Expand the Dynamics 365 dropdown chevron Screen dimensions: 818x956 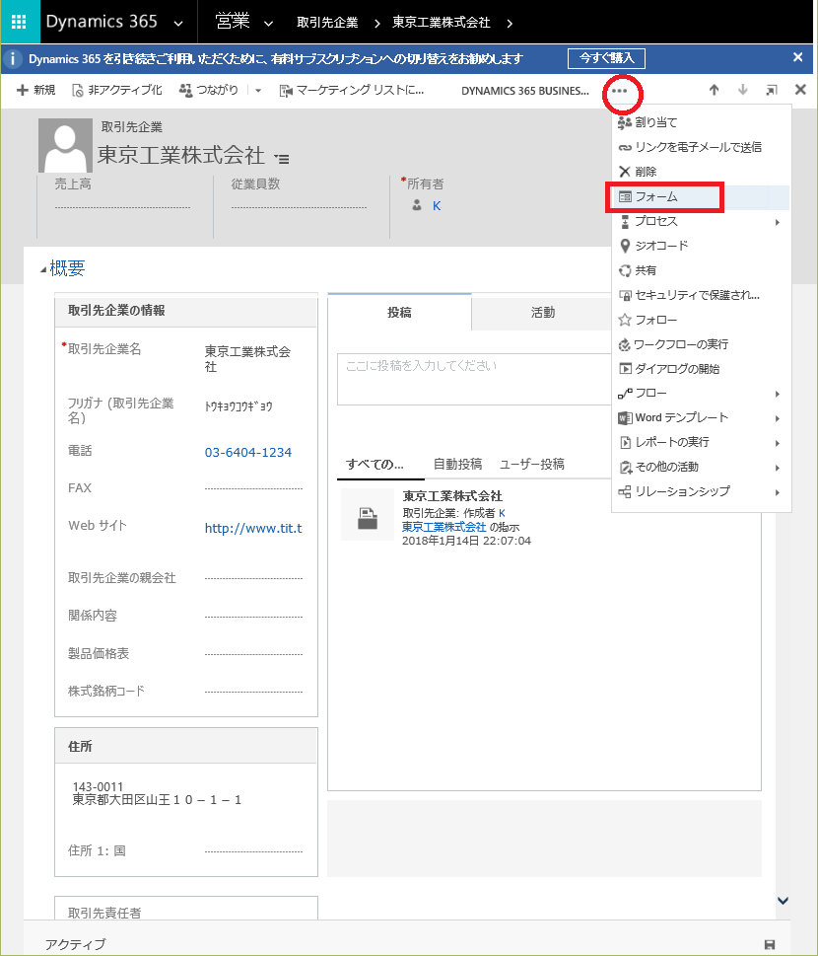click(x=177, y=24)
